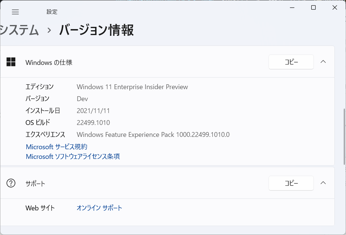The width and height of the screenshot is (346, 235).
Task: Go back to システム breadcrumb
Action: 19,30
